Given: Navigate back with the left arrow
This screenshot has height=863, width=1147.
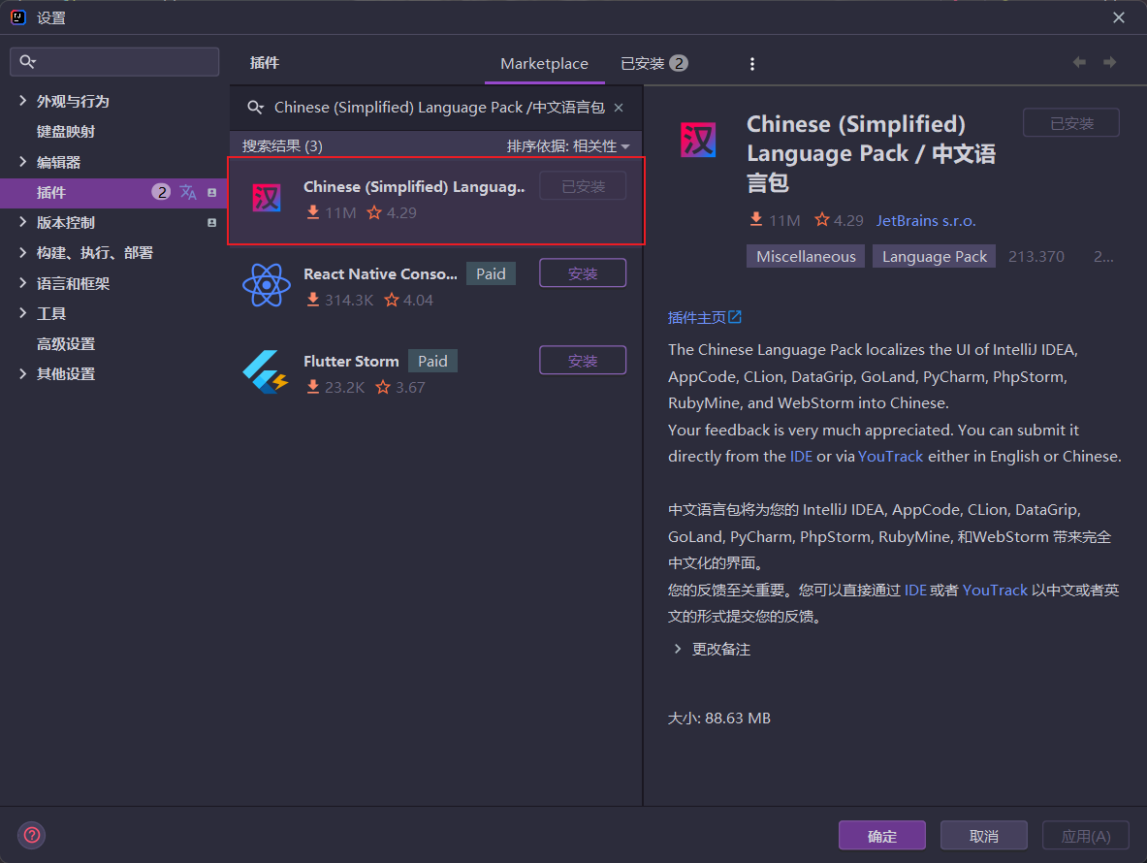Looking at the screenshot, I should coord(1079,62).
